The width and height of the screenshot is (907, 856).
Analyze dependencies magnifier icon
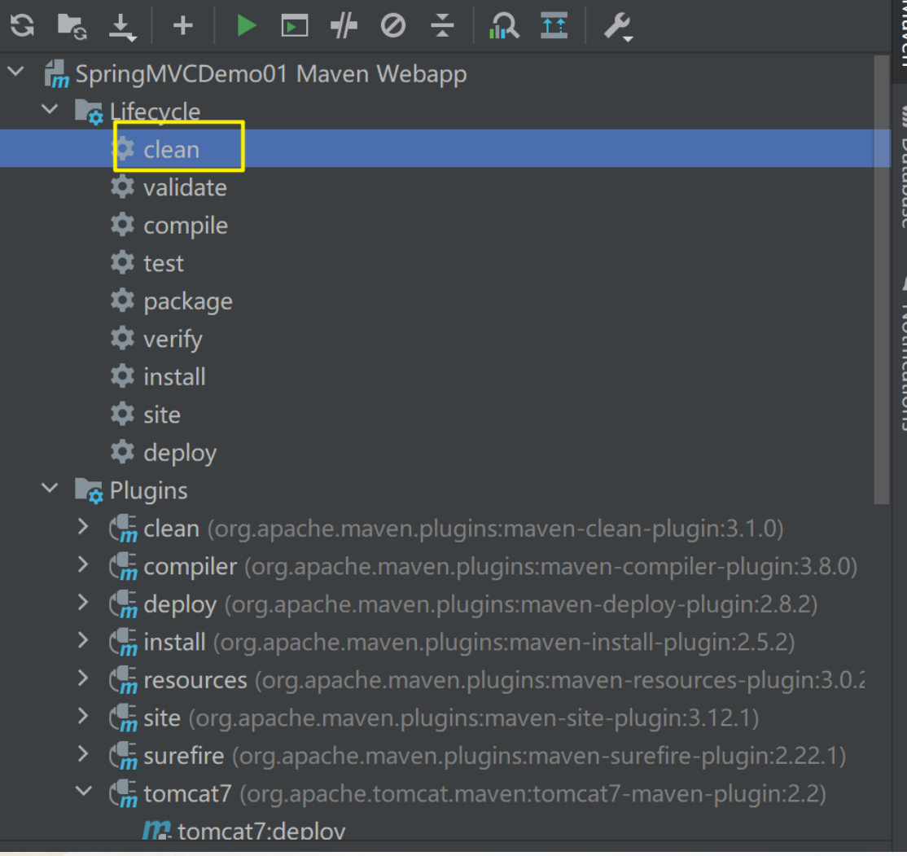pyautogui.click(x=504, y=26)
